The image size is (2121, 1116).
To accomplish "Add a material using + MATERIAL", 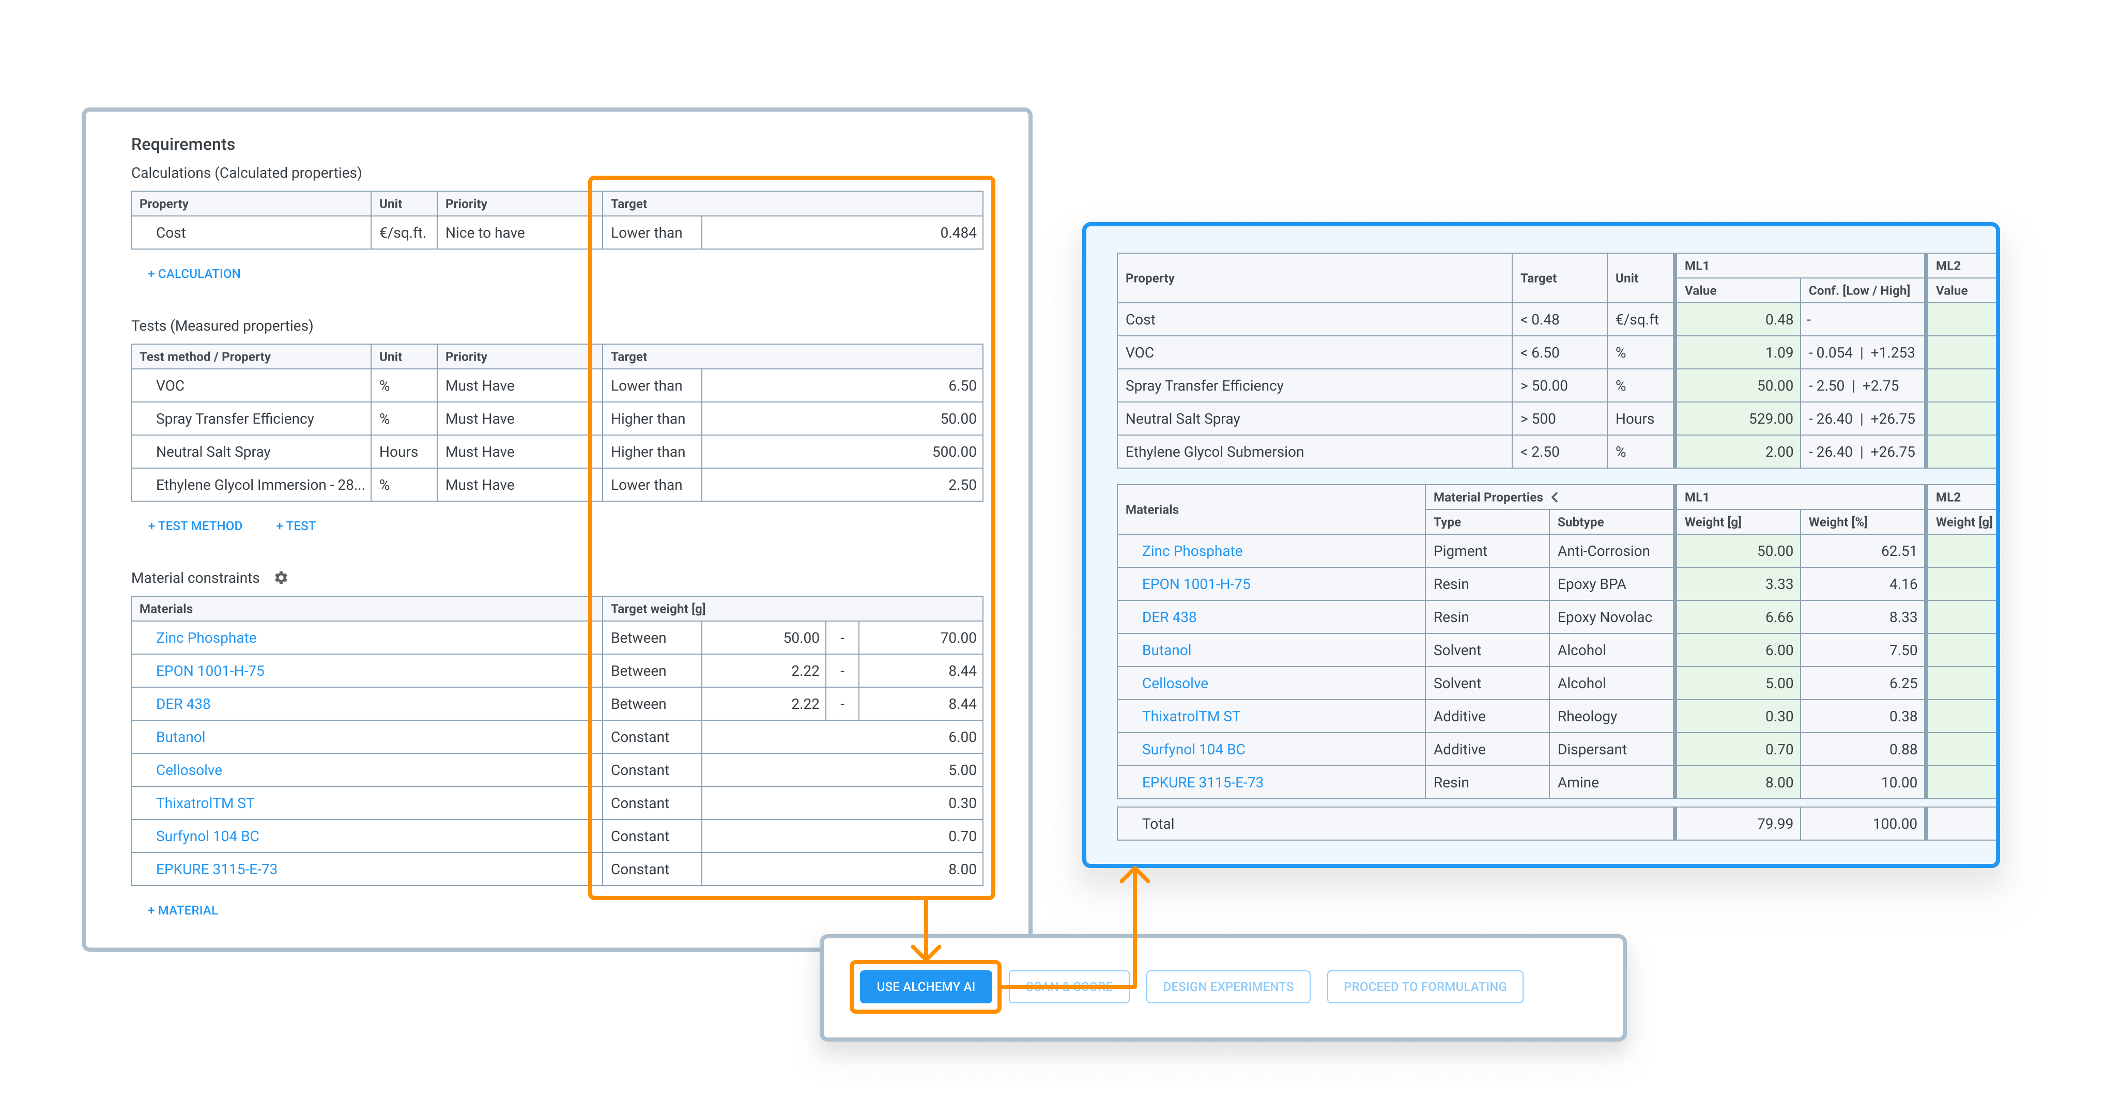I will tap(182, 909).
